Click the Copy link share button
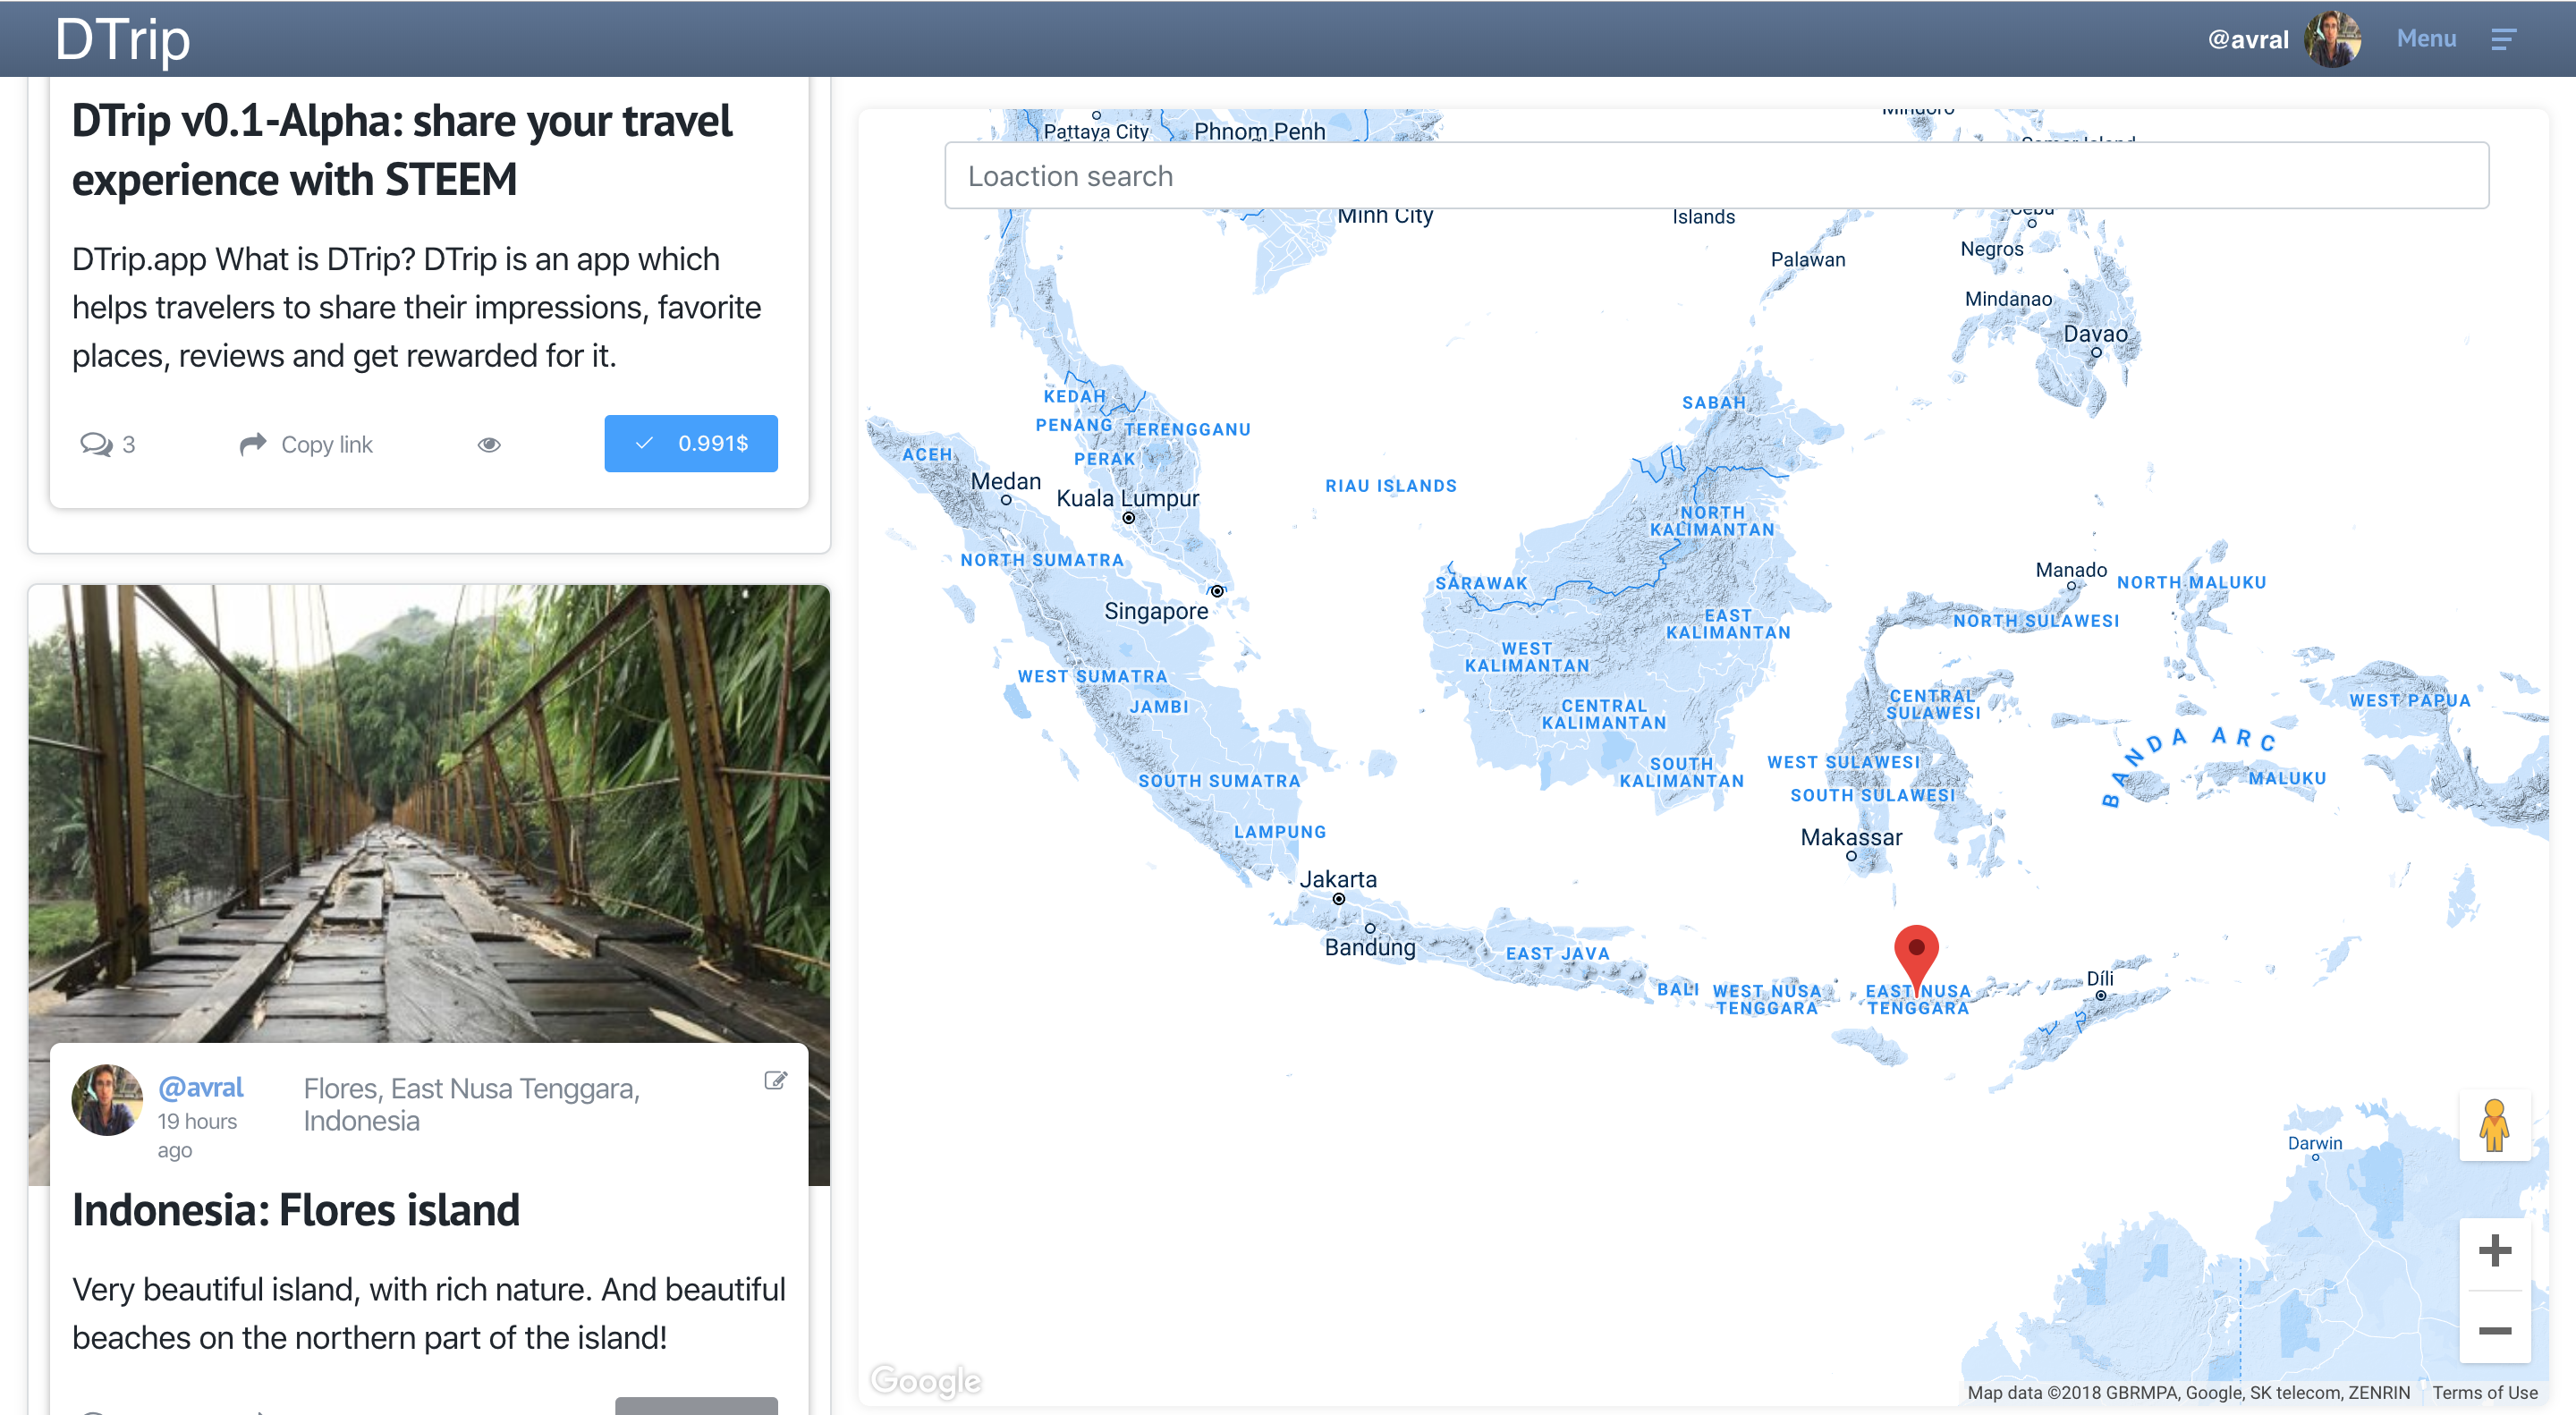The image size is (2576, 1415). [306, 444]
